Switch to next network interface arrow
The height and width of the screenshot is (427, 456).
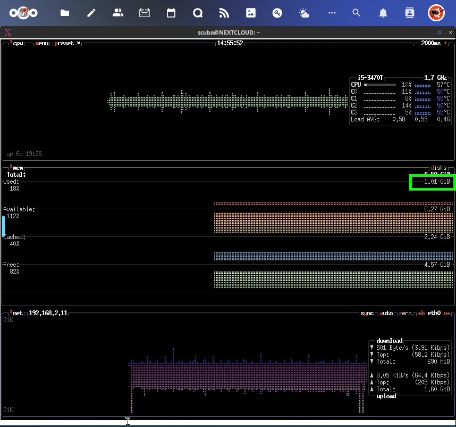447,313
